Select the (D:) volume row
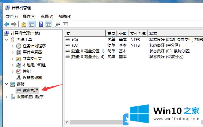 point(75,45)
